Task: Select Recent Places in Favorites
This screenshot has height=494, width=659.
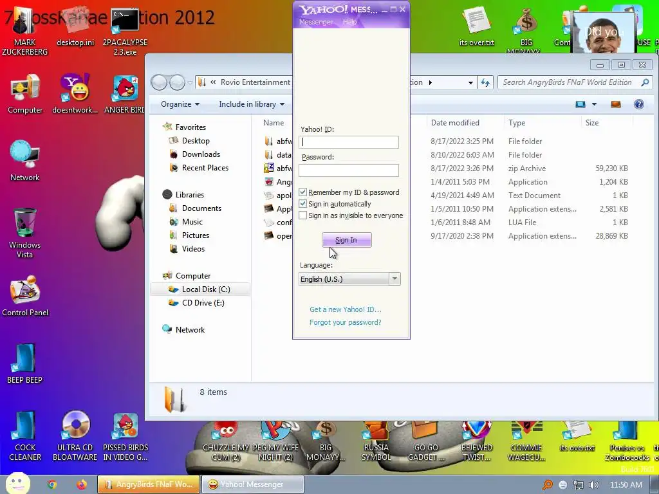Action: pyautogui.click(x=205, y=168)
